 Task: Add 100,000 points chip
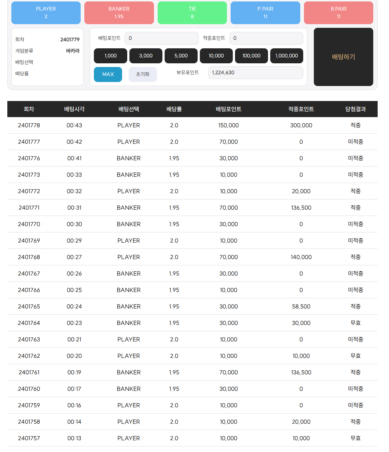tap(252, 56)
